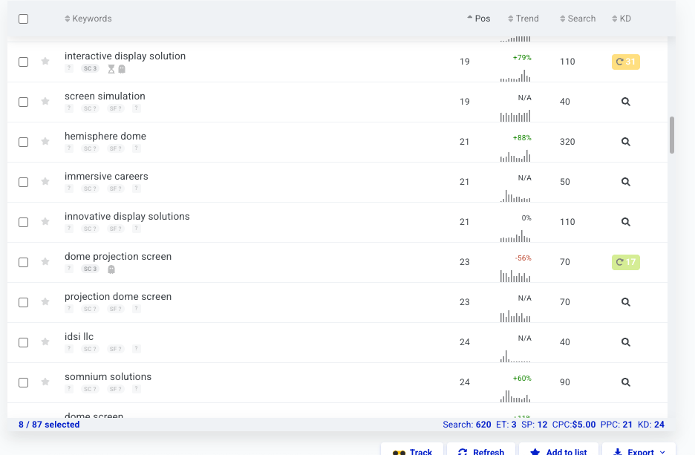Click the green KD badge 17 for dome projection screen
Screen dimensions: 695x455
(625, 262)
